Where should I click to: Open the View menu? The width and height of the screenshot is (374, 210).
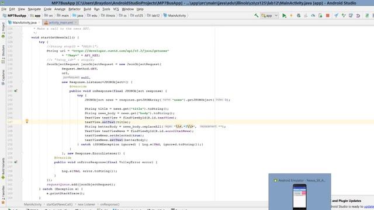pos(21,9)
